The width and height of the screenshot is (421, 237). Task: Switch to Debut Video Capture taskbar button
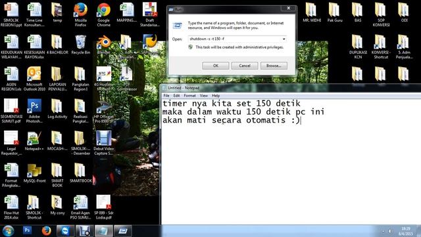click(x=85, y=230)
